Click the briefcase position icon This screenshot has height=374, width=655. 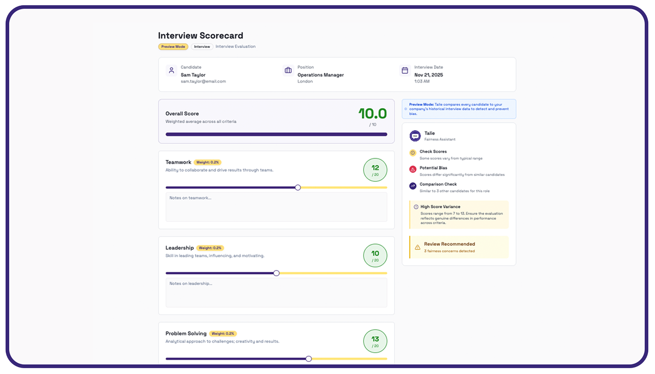coord(288,70)
